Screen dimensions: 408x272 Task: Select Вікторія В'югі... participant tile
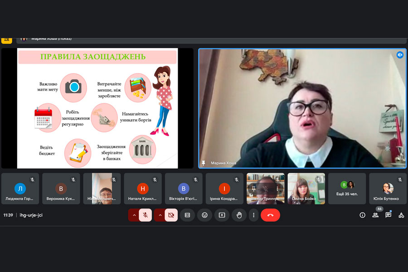[184, 189]
